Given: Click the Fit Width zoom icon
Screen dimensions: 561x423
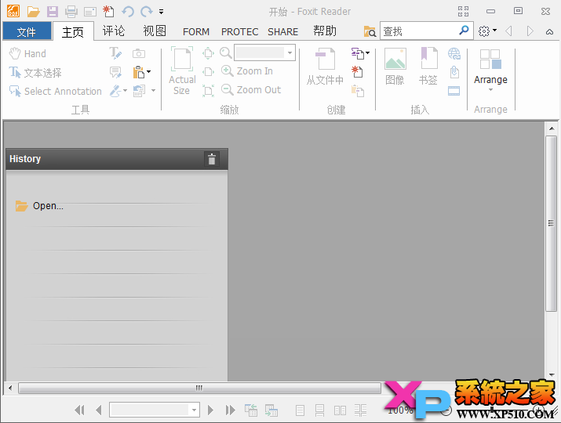Looking at the screenshot, I should pyautogui.click(x=208, y=72).
